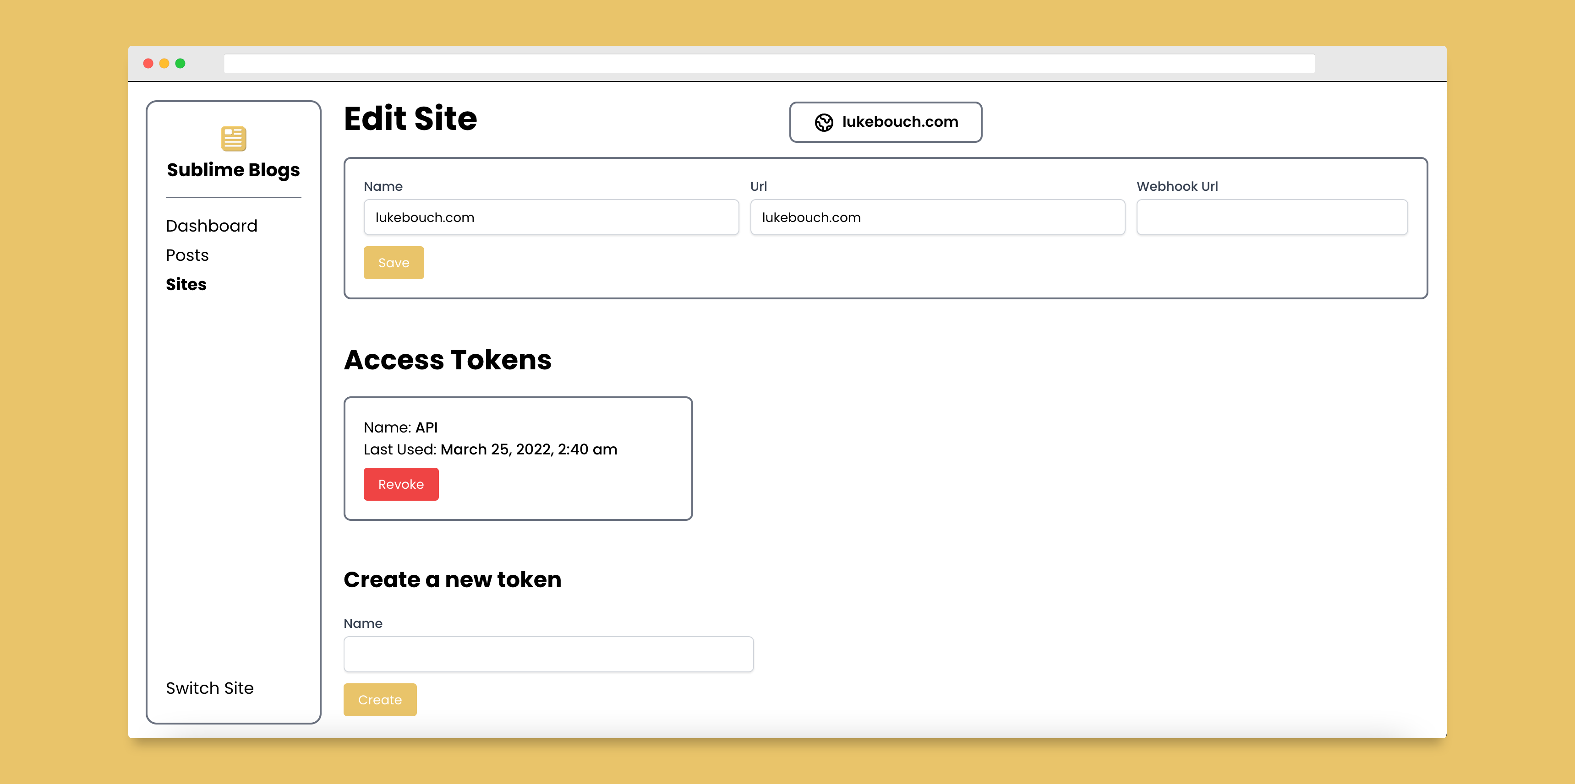Create the new access token
This screenshot has height=784, width=1575.
[380, 700]
